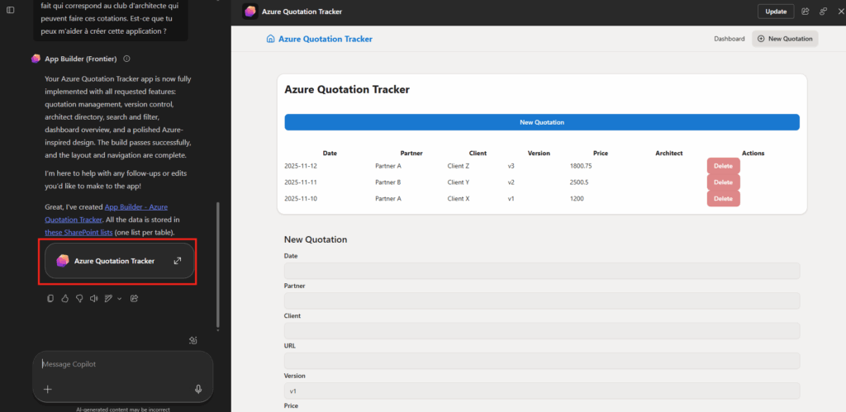Delete the Partner B quotation row
This screenshot has height=412, width=846.
tap(723, 182)
